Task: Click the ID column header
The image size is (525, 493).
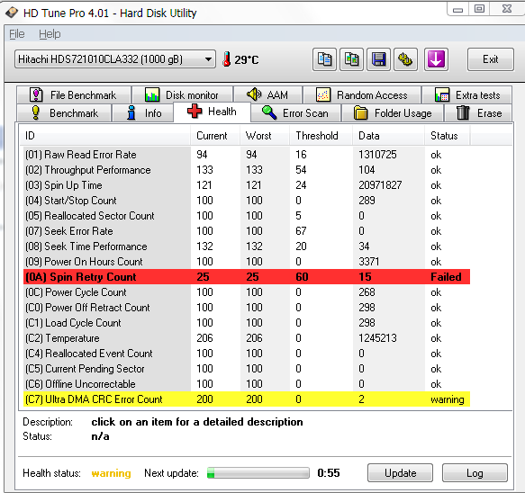Action: (105, 136)
